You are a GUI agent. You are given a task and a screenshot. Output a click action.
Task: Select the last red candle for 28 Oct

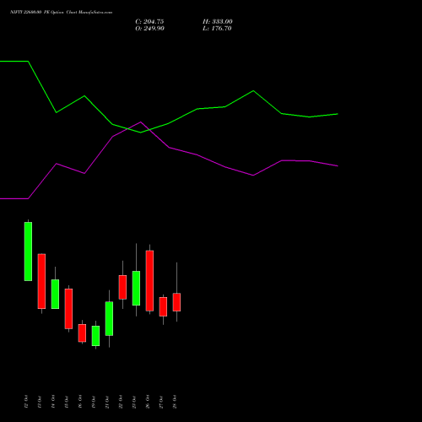click(x=176, y=302)
